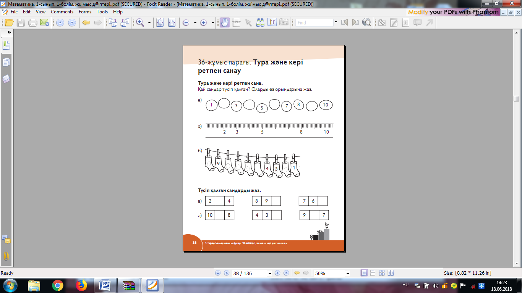Image resolution: width=522 pixels, height=293 pixels.
Task: Select the Text Viewer glasses icon
Action: click(237, 23)
